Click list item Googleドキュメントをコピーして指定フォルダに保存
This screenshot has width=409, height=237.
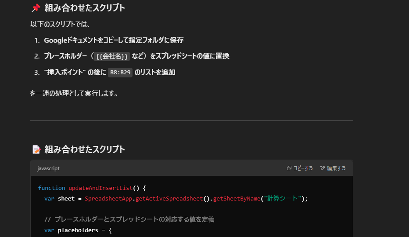pos(114,40)
